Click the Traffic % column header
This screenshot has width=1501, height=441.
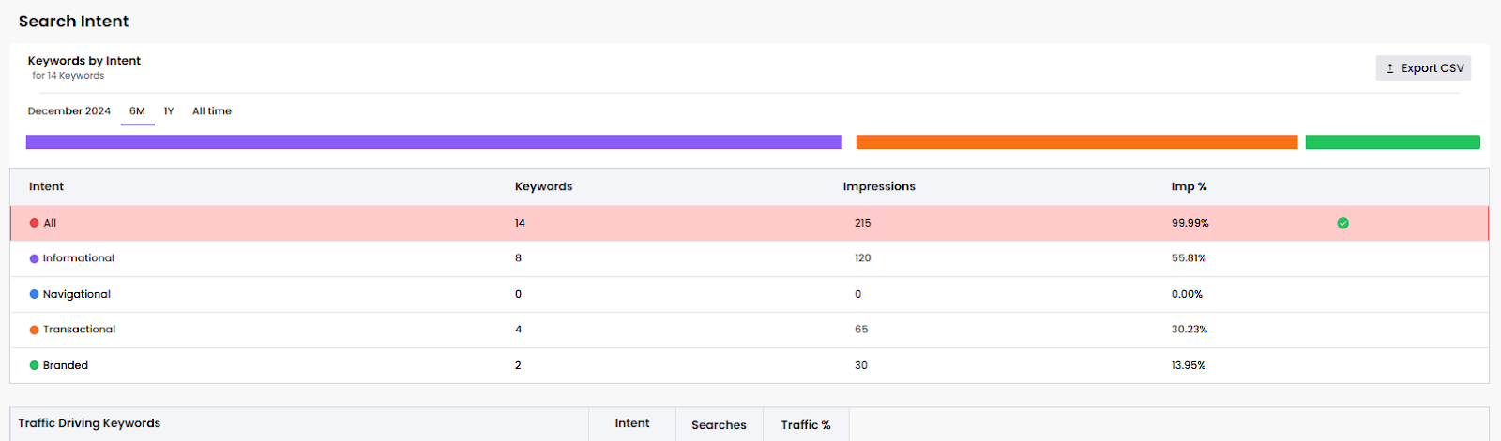(x=806, y=424)
